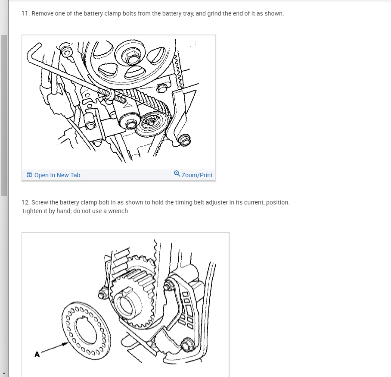The width and height of the screenshot is (391, 377).
Task: Click the gray footer bar beneath the first diagram
Action: click(119, 175)
